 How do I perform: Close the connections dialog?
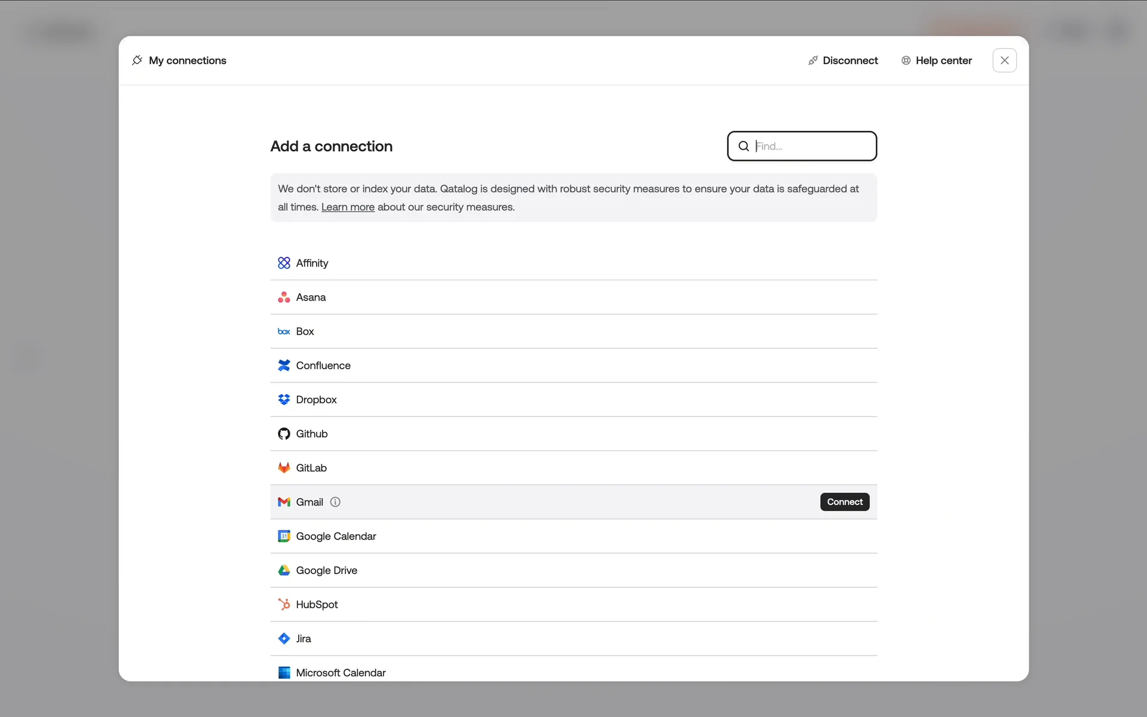1004,60
